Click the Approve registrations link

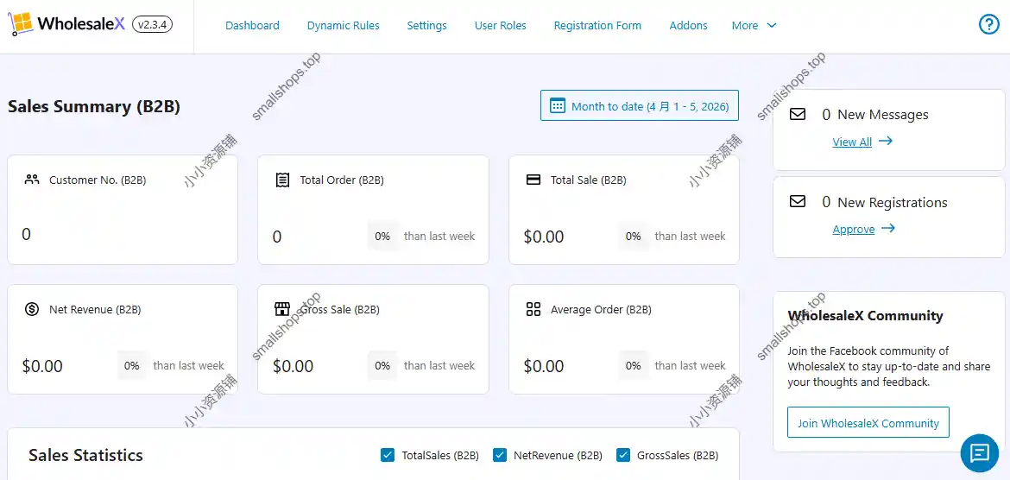coord(854,229)
